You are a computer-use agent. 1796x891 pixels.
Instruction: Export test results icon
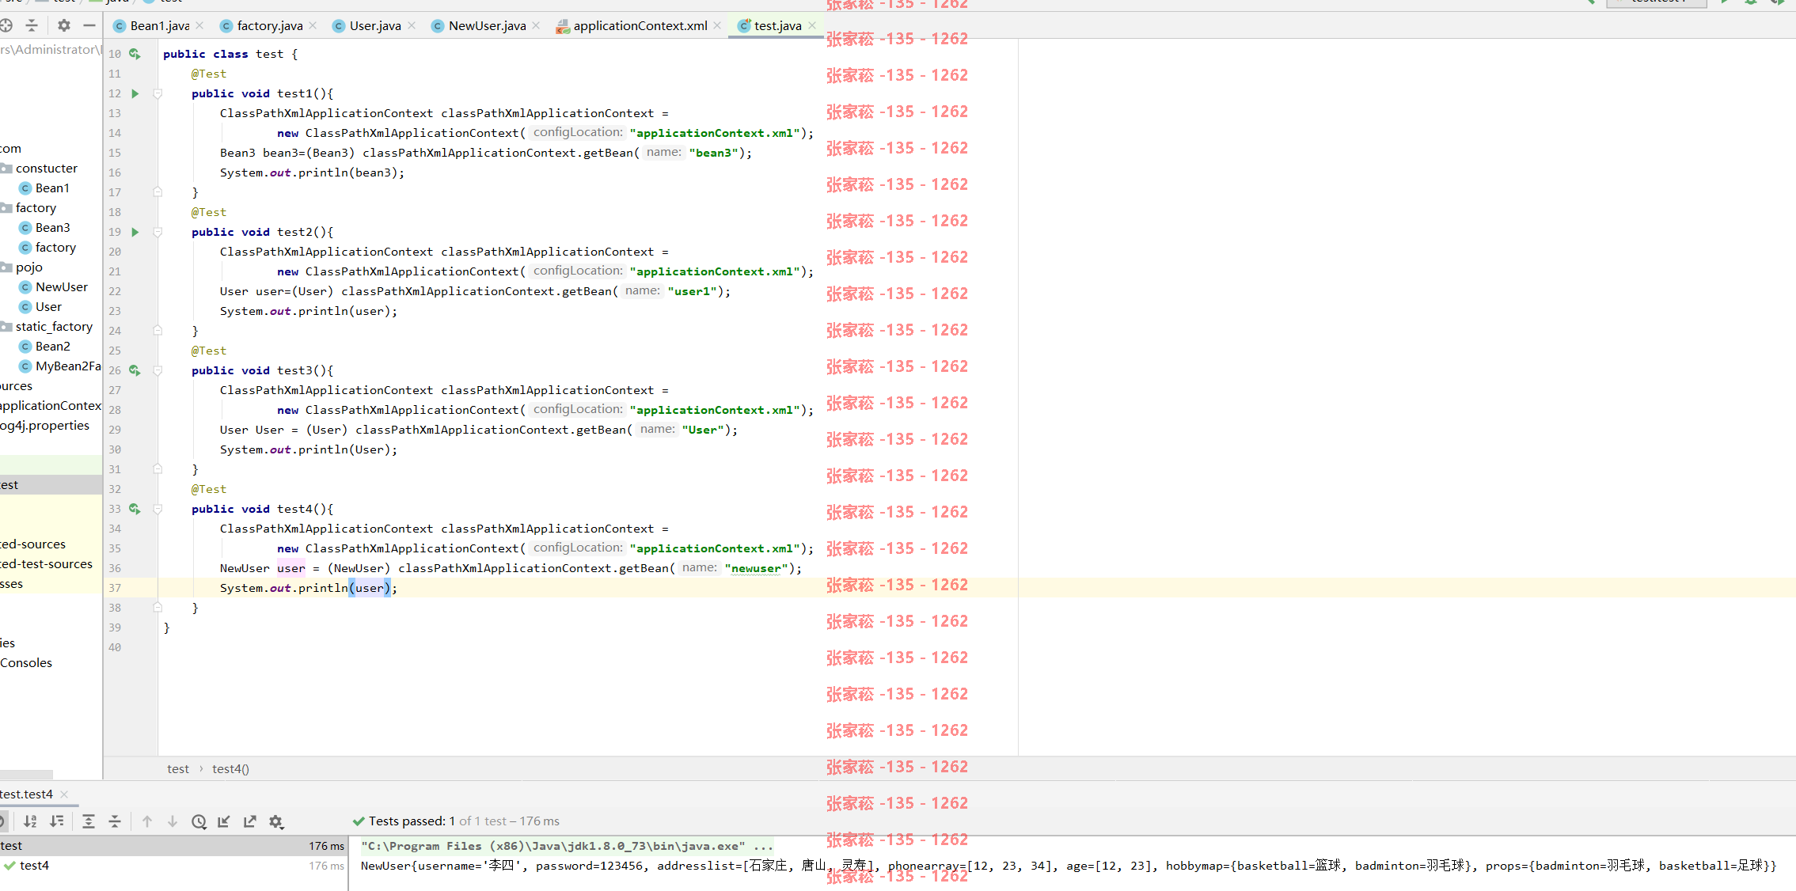(x=250, y=821)
